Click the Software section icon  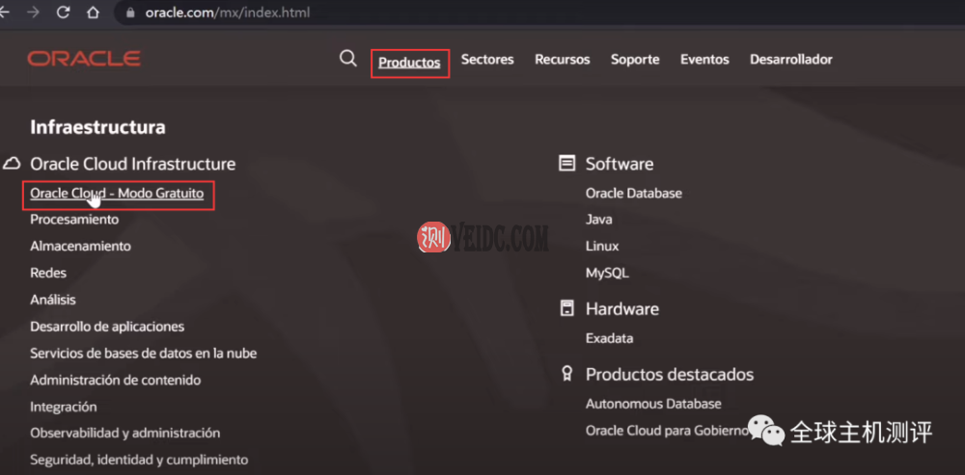[x=566, y=164]
